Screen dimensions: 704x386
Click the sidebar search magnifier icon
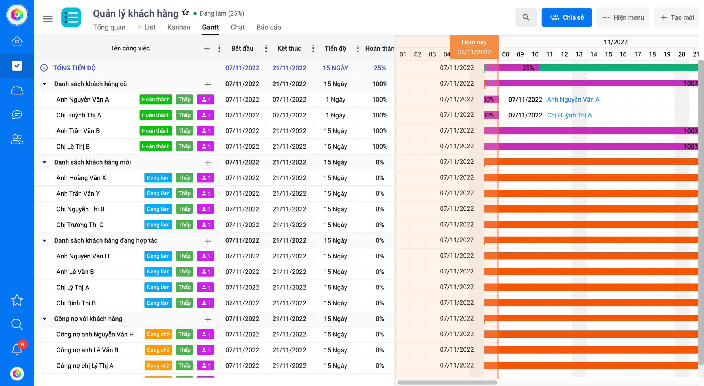[17, 324]
